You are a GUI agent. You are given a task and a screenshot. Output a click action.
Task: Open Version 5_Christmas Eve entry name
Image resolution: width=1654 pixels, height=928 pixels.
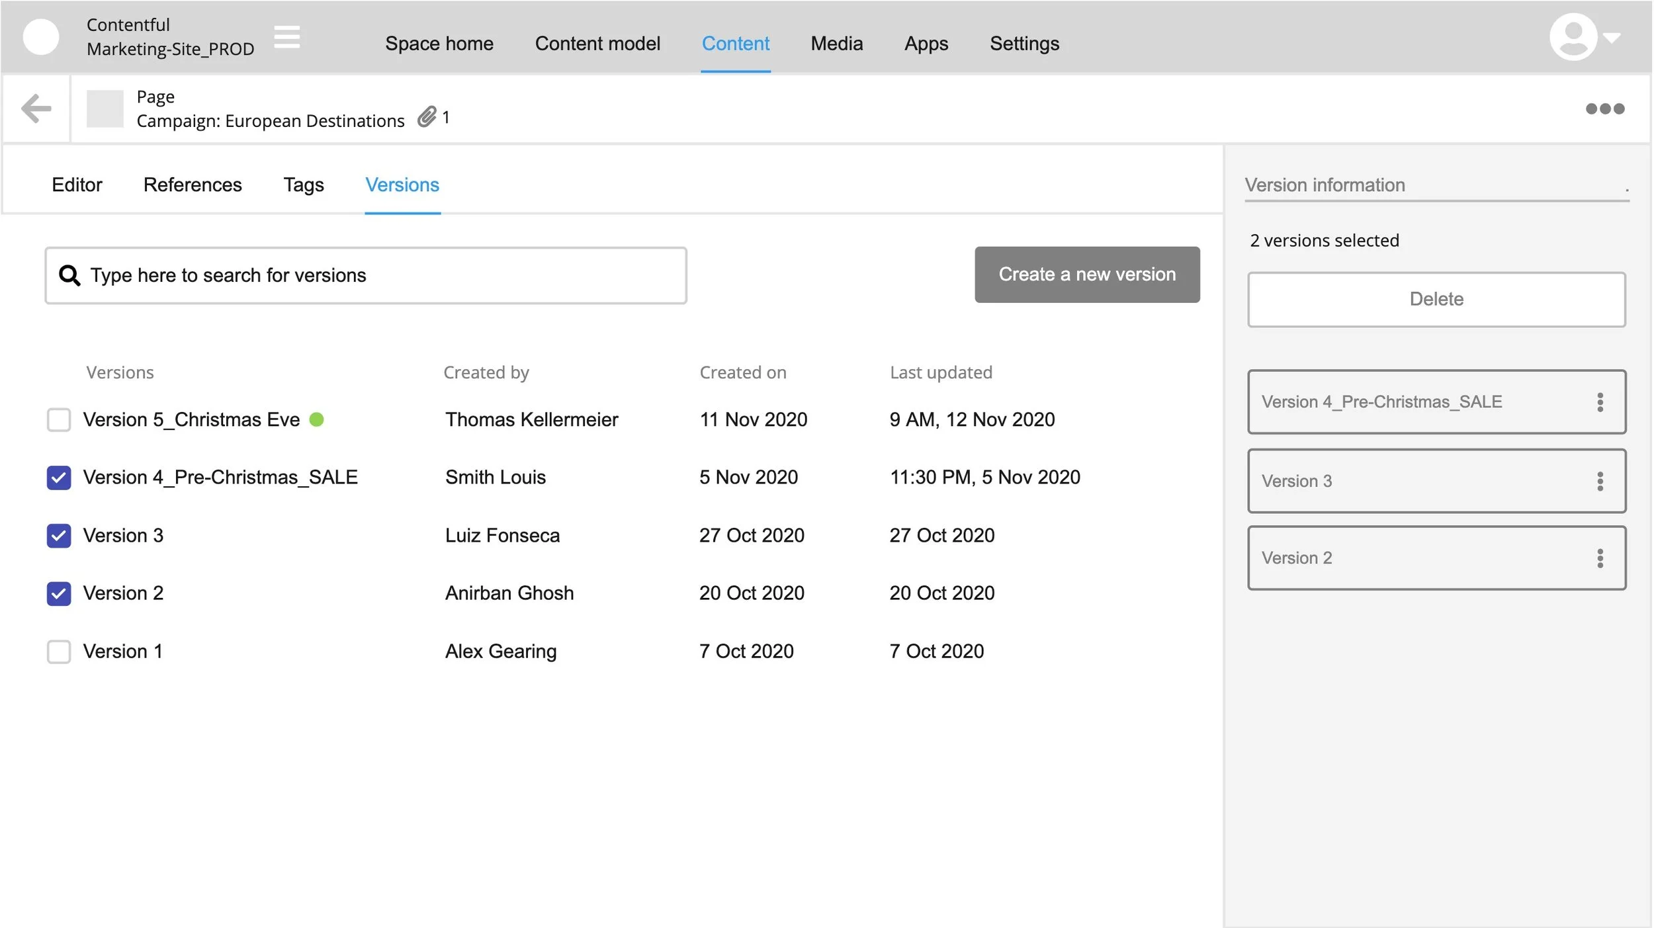(x=191, y=419)
